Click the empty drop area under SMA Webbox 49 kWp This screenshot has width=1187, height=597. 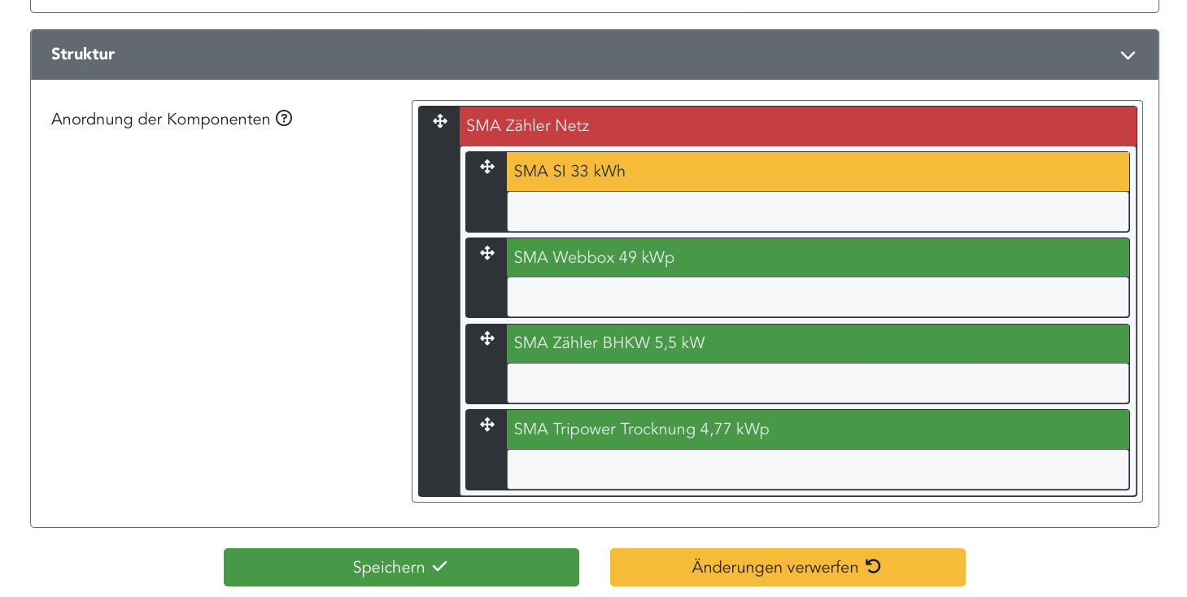[x=818, y=297]
